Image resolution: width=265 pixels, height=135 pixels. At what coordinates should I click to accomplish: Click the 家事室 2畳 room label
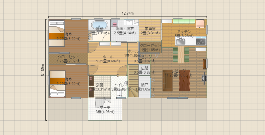150,31
